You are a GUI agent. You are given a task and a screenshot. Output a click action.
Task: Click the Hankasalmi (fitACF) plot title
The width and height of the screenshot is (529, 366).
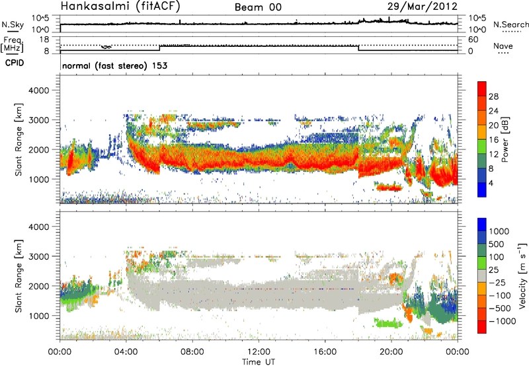coord(120,6)
